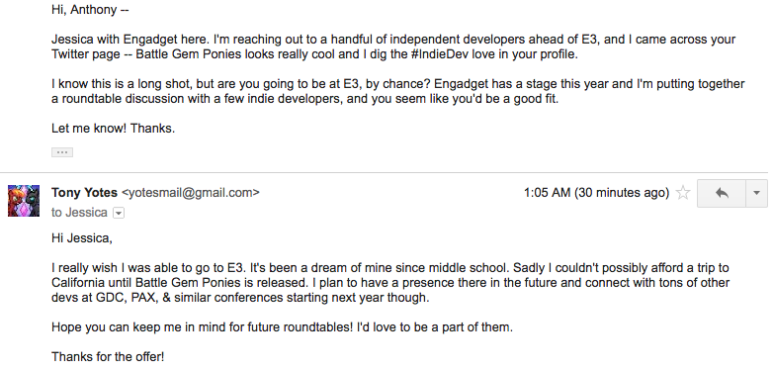Screen dimensions: 773x370
Task: Click the 'Thanks for the offer!' closing line
Action: (108, 356)
